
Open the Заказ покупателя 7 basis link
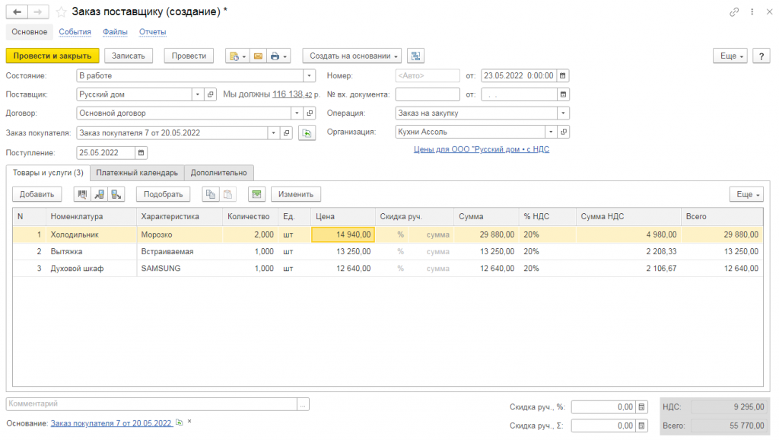pos(111,423)
